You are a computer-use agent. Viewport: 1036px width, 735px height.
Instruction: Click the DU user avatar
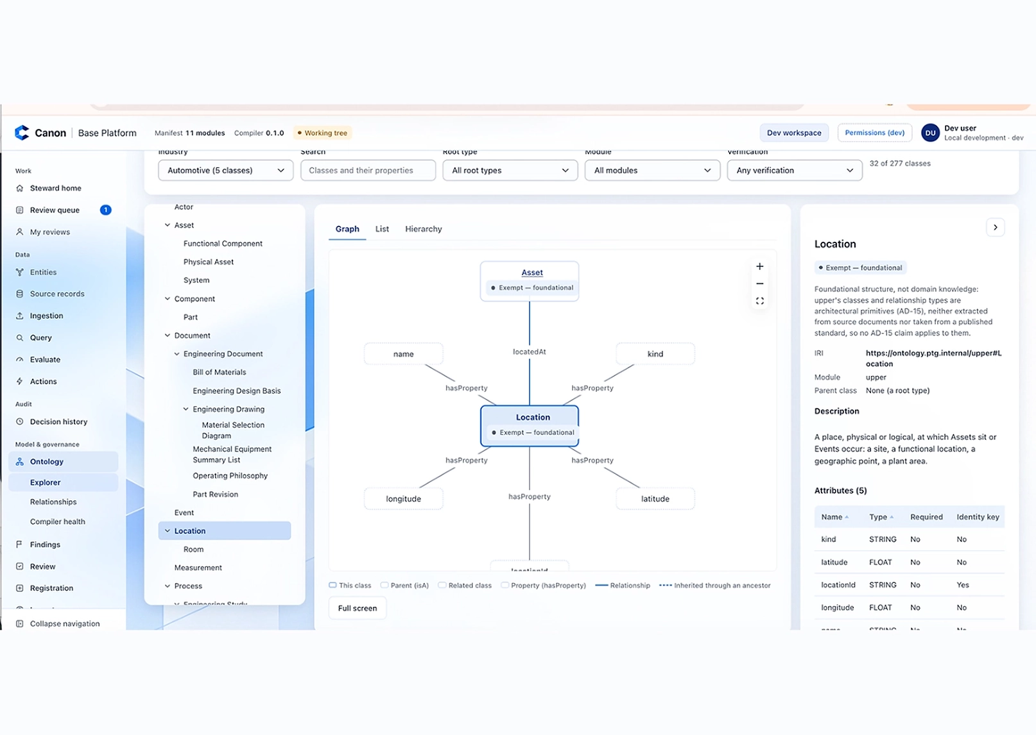930,133
